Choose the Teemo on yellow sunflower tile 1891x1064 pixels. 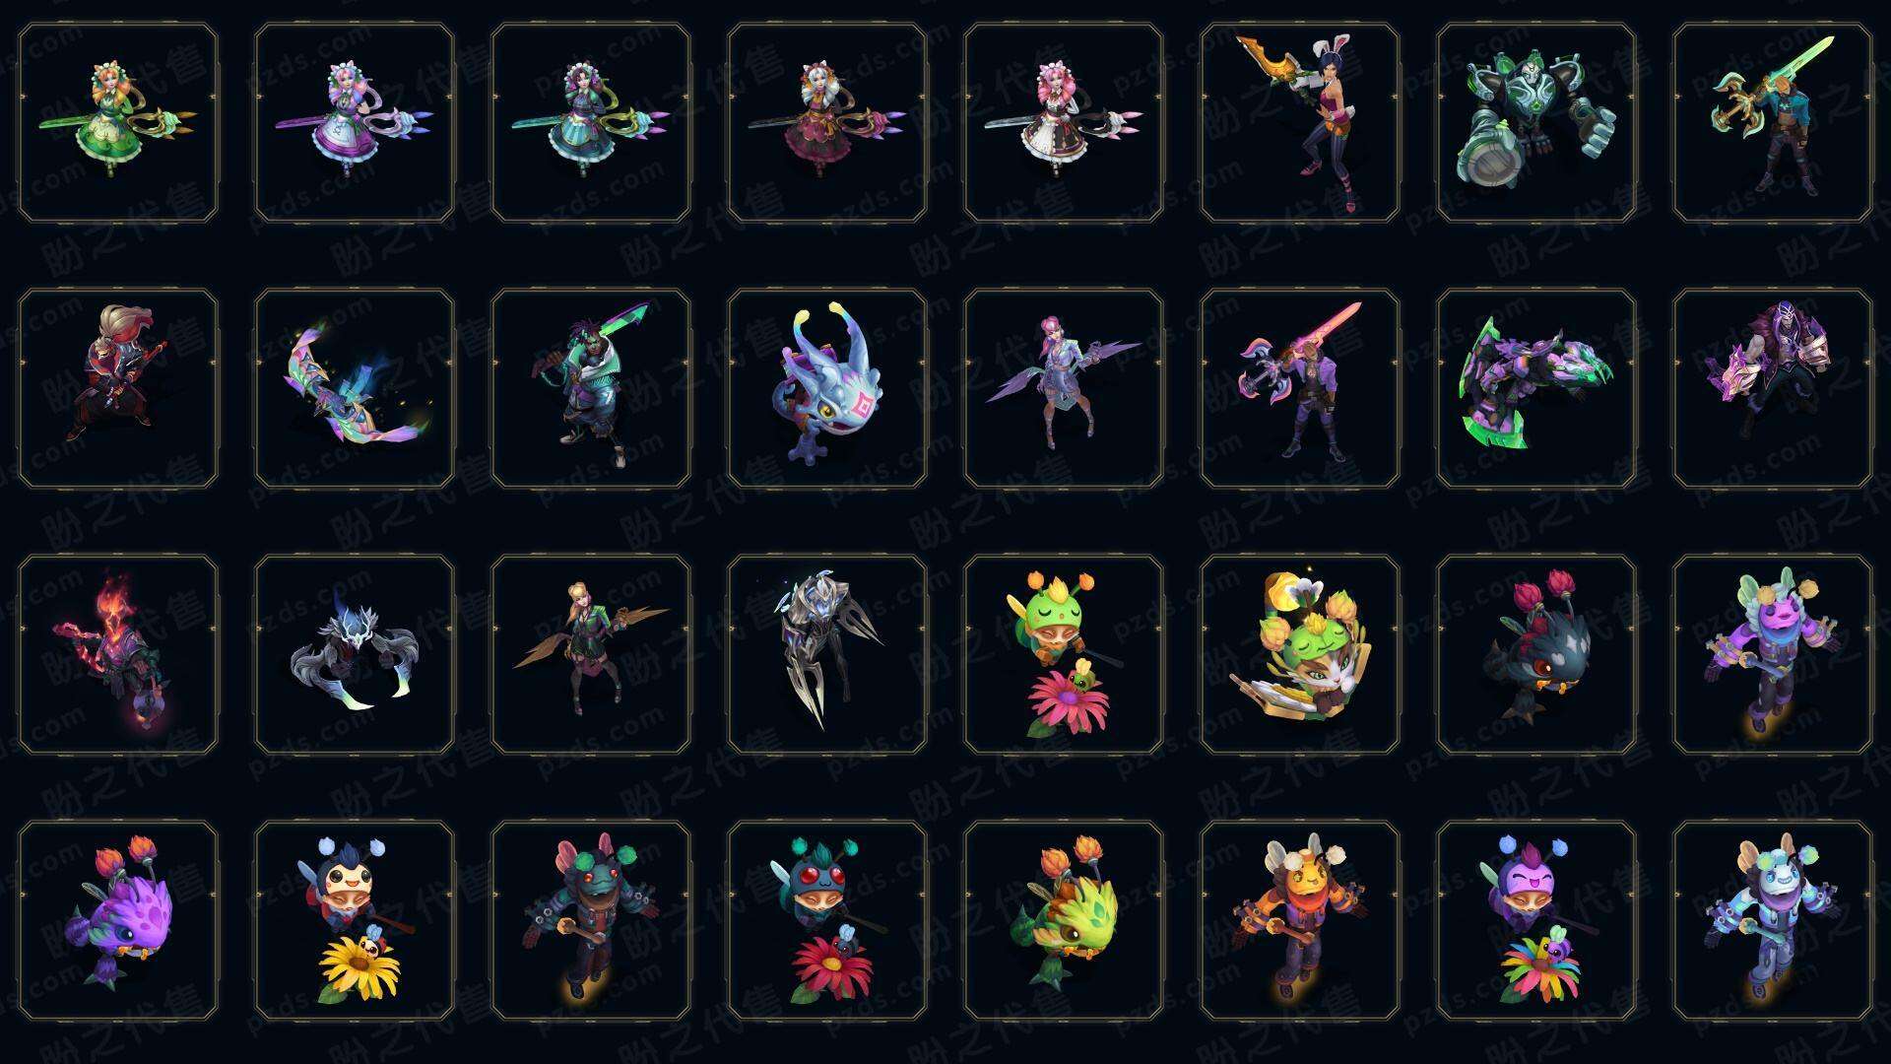tap(355, 921)
